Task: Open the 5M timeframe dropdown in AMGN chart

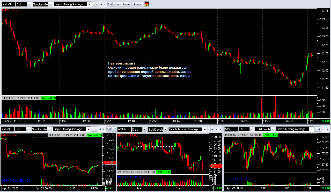Action: [x=28, y=129]
